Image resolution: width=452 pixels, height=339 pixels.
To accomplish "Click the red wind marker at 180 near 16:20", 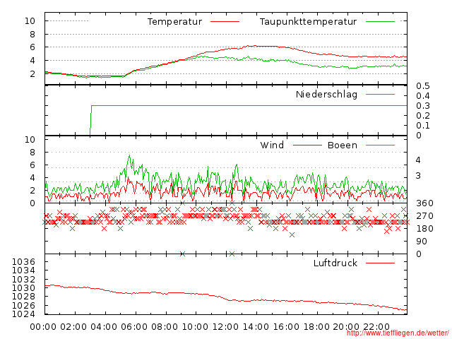I will click(x=292, y=235).
